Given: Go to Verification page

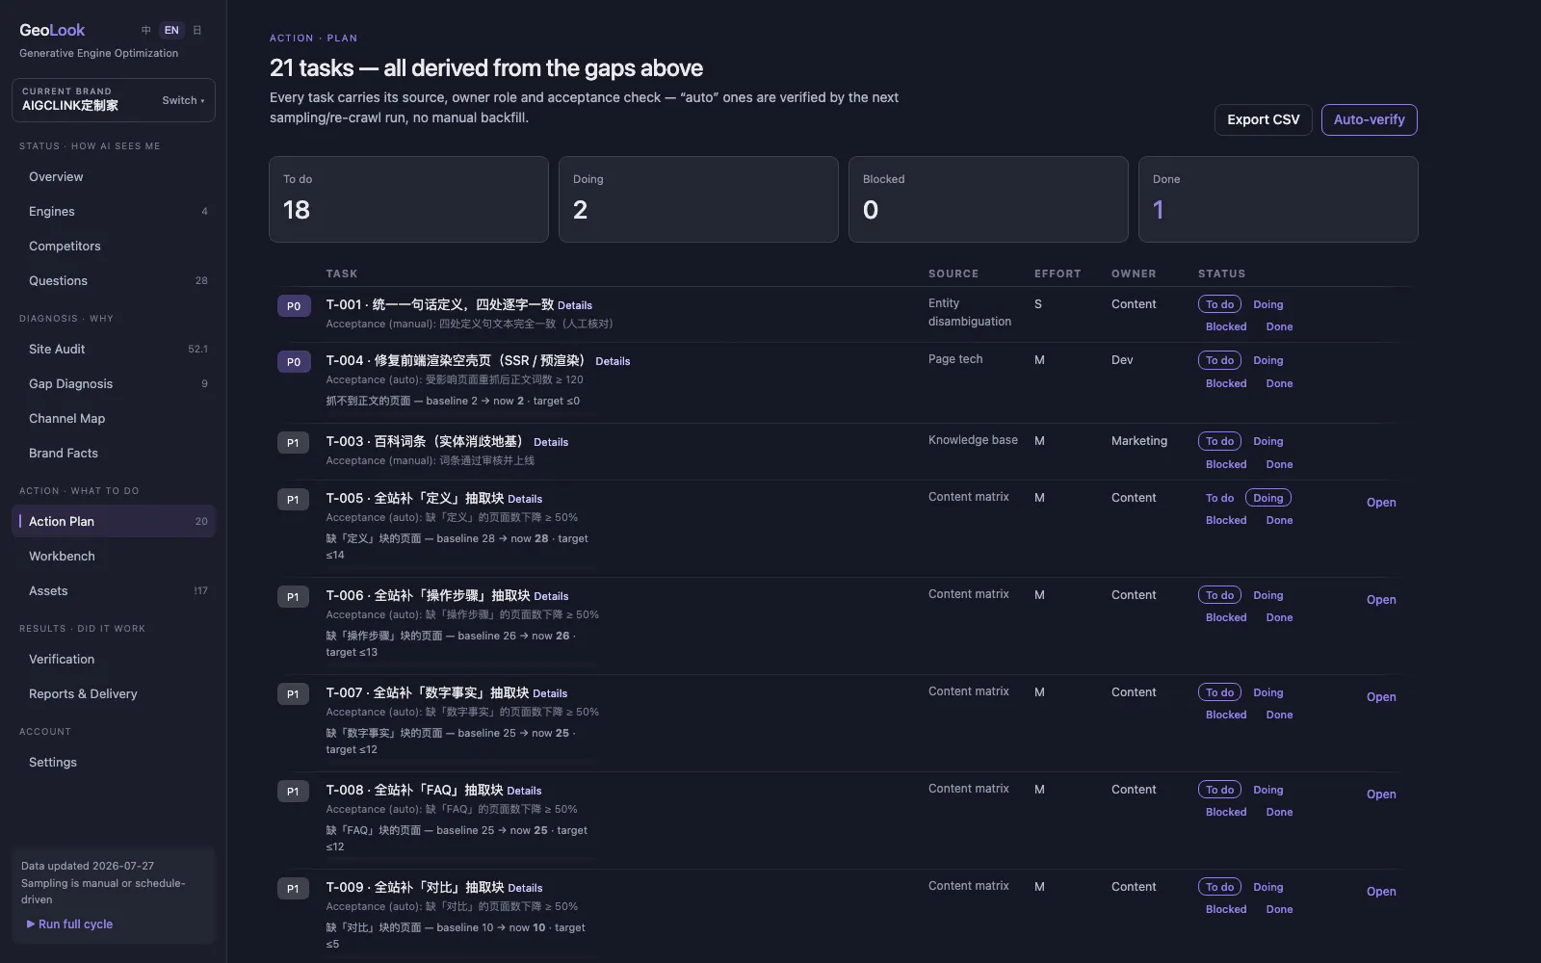Looking at the screenshot, I should [x=114, y=659].
